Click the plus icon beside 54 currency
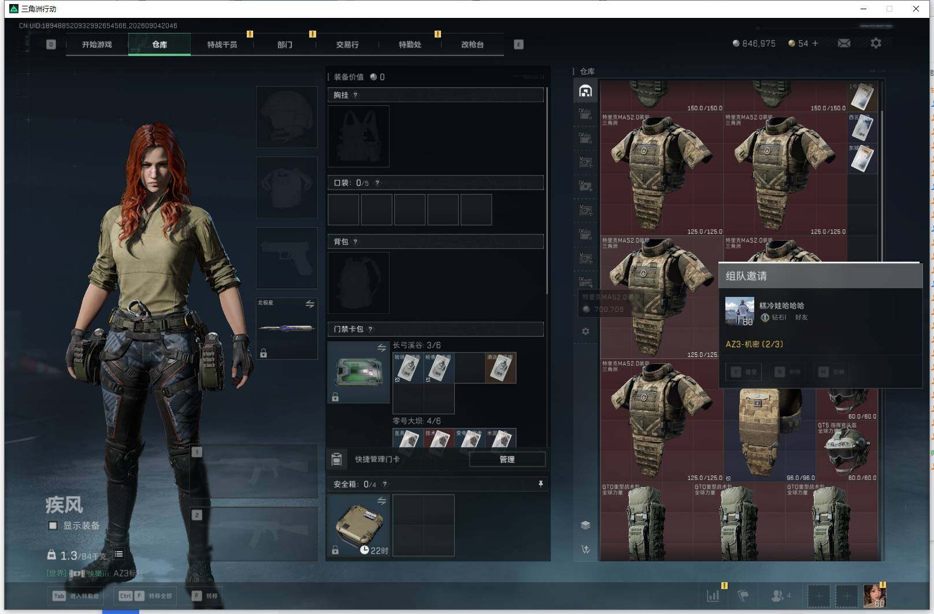 pos(815,43)
